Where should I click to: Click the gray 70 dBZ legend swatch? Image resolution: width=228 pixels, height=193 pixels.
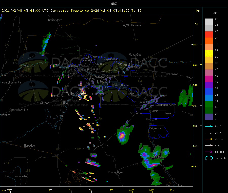click(209, 28)
